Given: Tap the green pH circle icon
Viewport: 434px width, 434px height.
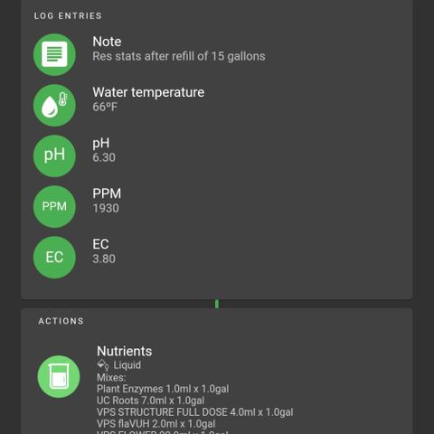Looking at the screenshot, I should tap(54, 156).
